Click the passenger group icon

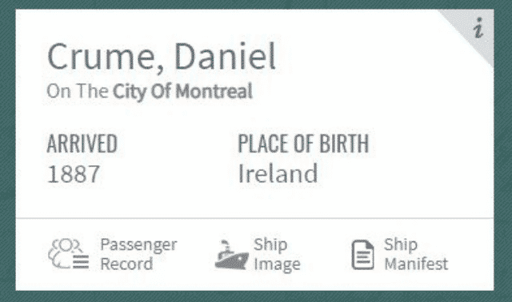(x=69, y=254)
